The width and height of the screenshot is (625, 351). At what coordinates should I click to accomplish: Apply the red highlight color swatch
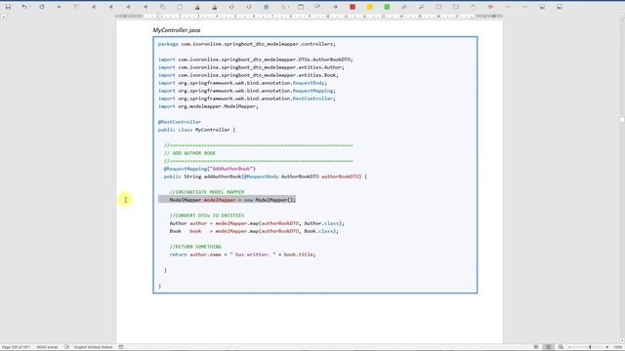[x=353, y=7]
